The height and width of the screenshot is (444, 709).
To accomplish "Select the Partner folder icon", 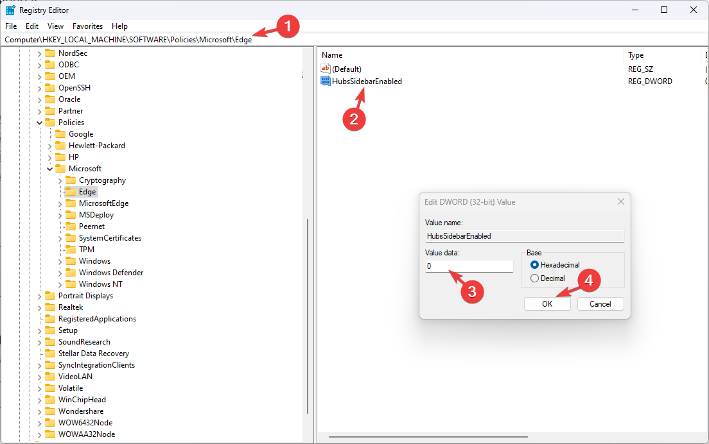I will [50, 111].
